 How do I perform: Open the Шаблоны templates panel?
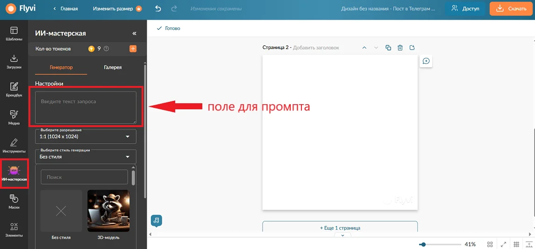pos(14,34)
